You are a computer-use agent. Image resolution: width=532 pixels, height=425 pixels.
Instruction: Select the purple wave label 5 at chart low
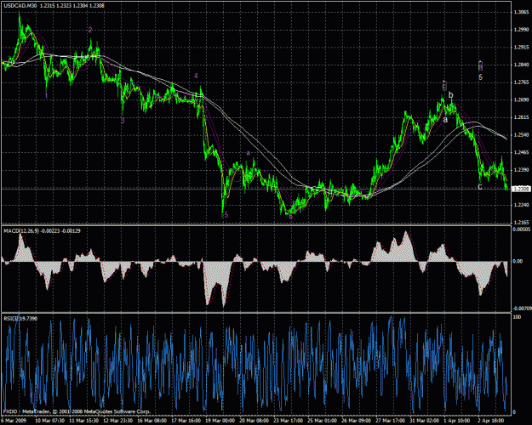pos(226,214)
